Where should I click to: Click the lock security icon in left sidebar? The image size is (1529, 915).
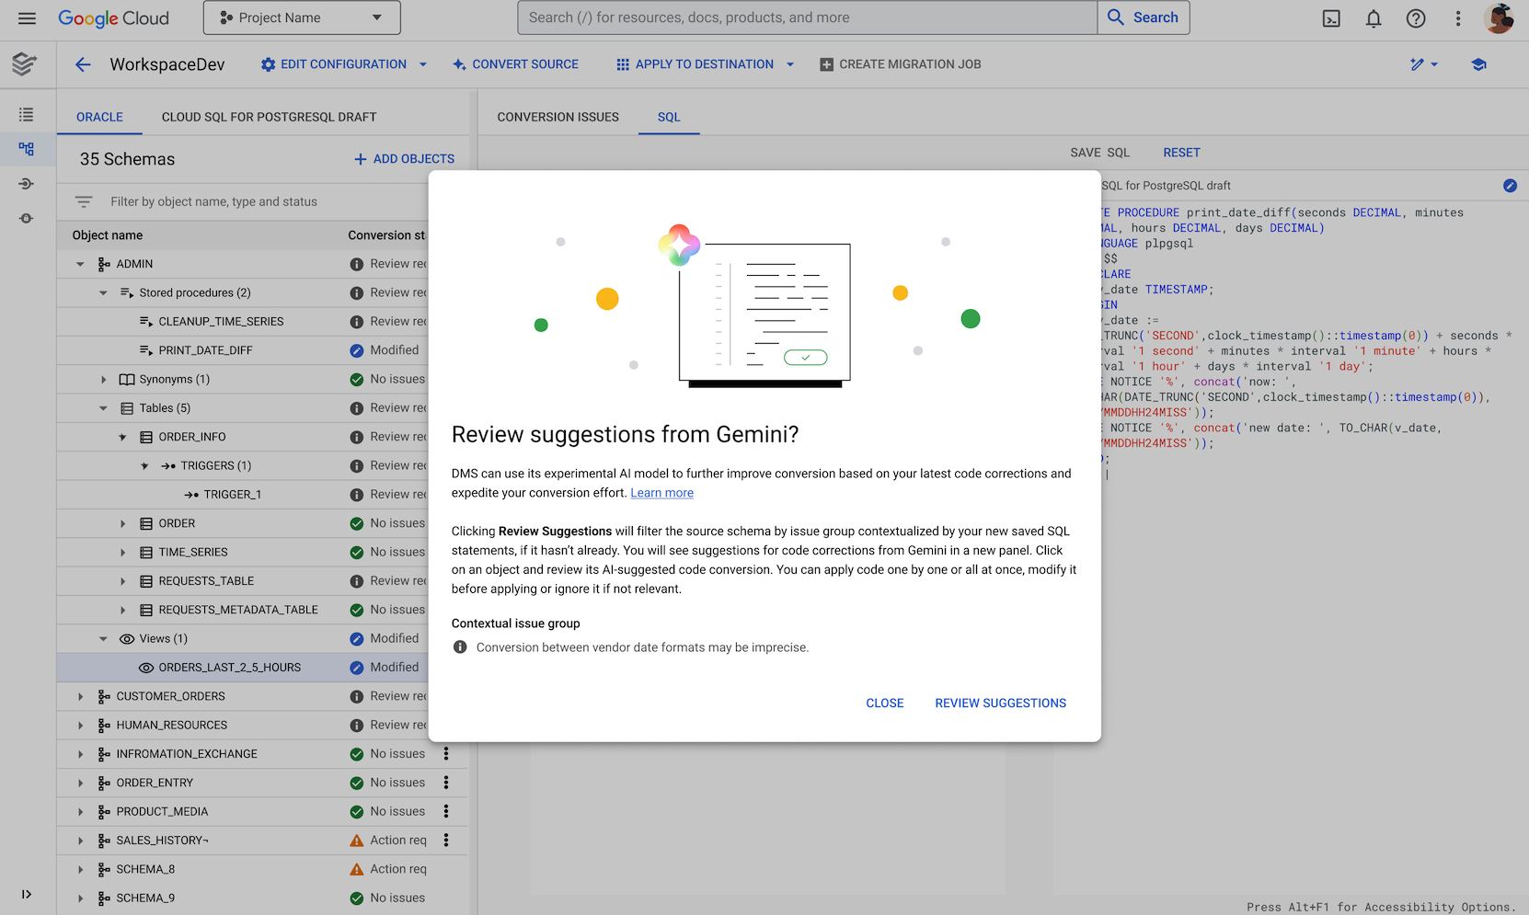pyautogui.click(x=27, y=218)
